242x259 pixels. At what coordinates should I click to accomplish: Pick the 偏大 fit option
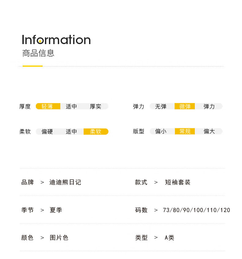coord(209,131)
